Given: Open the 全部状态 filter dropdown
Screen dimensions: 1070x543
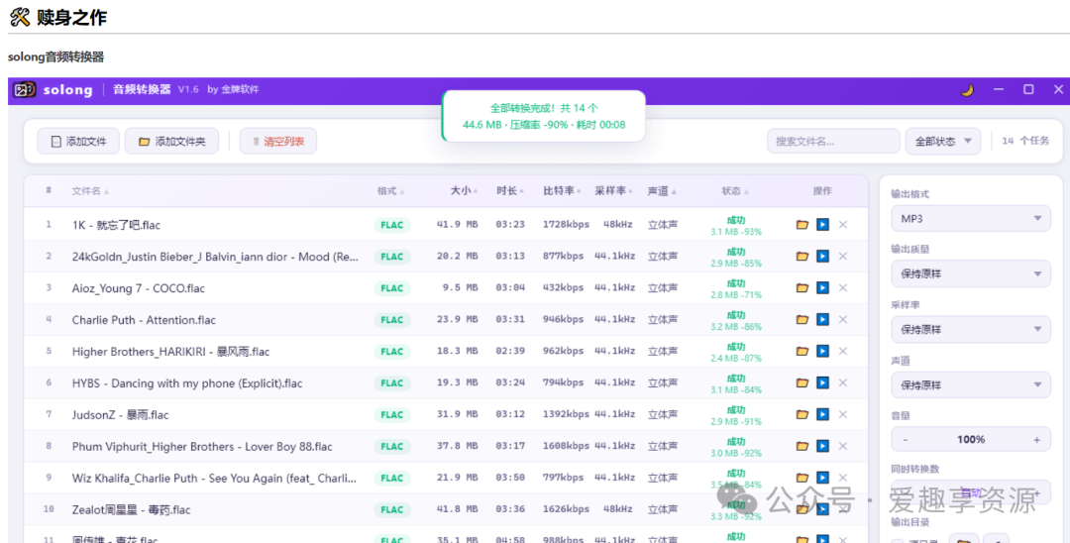Looking at the screenshot, I should 943,142.
